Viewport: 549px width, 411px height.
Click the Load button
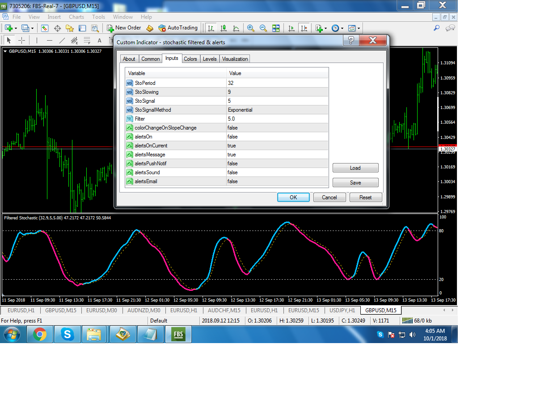355,168
